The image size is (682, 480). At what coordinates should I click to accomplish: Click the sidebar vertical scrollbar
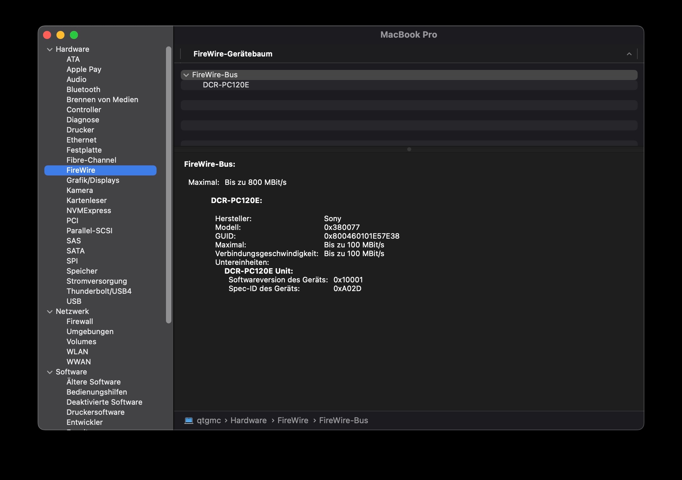pos(169,185)
